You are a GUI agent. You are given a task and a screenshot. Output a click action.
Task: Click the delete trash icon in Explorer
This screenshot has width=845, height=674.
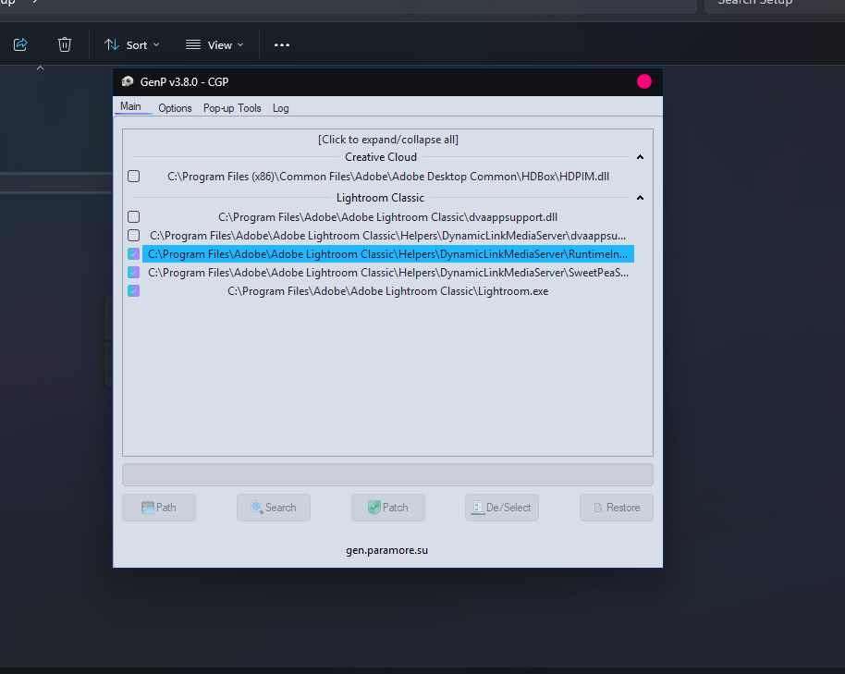(65, 44)
